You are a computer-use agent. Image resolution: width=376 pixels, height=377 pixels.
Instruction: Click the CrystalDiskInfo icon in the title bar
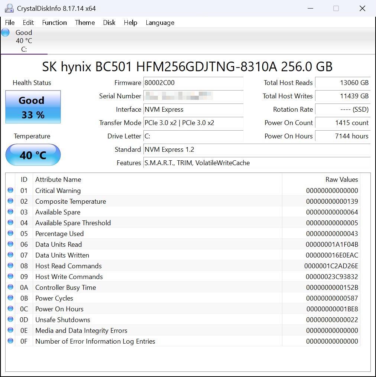[8, 8]
